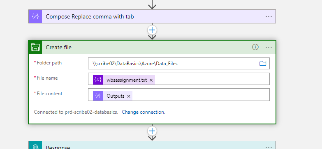Viewport: 322px width, 149px height.
Task: Click variable icon on wbsassignment.txt token
Action: [x=98, y=80]
